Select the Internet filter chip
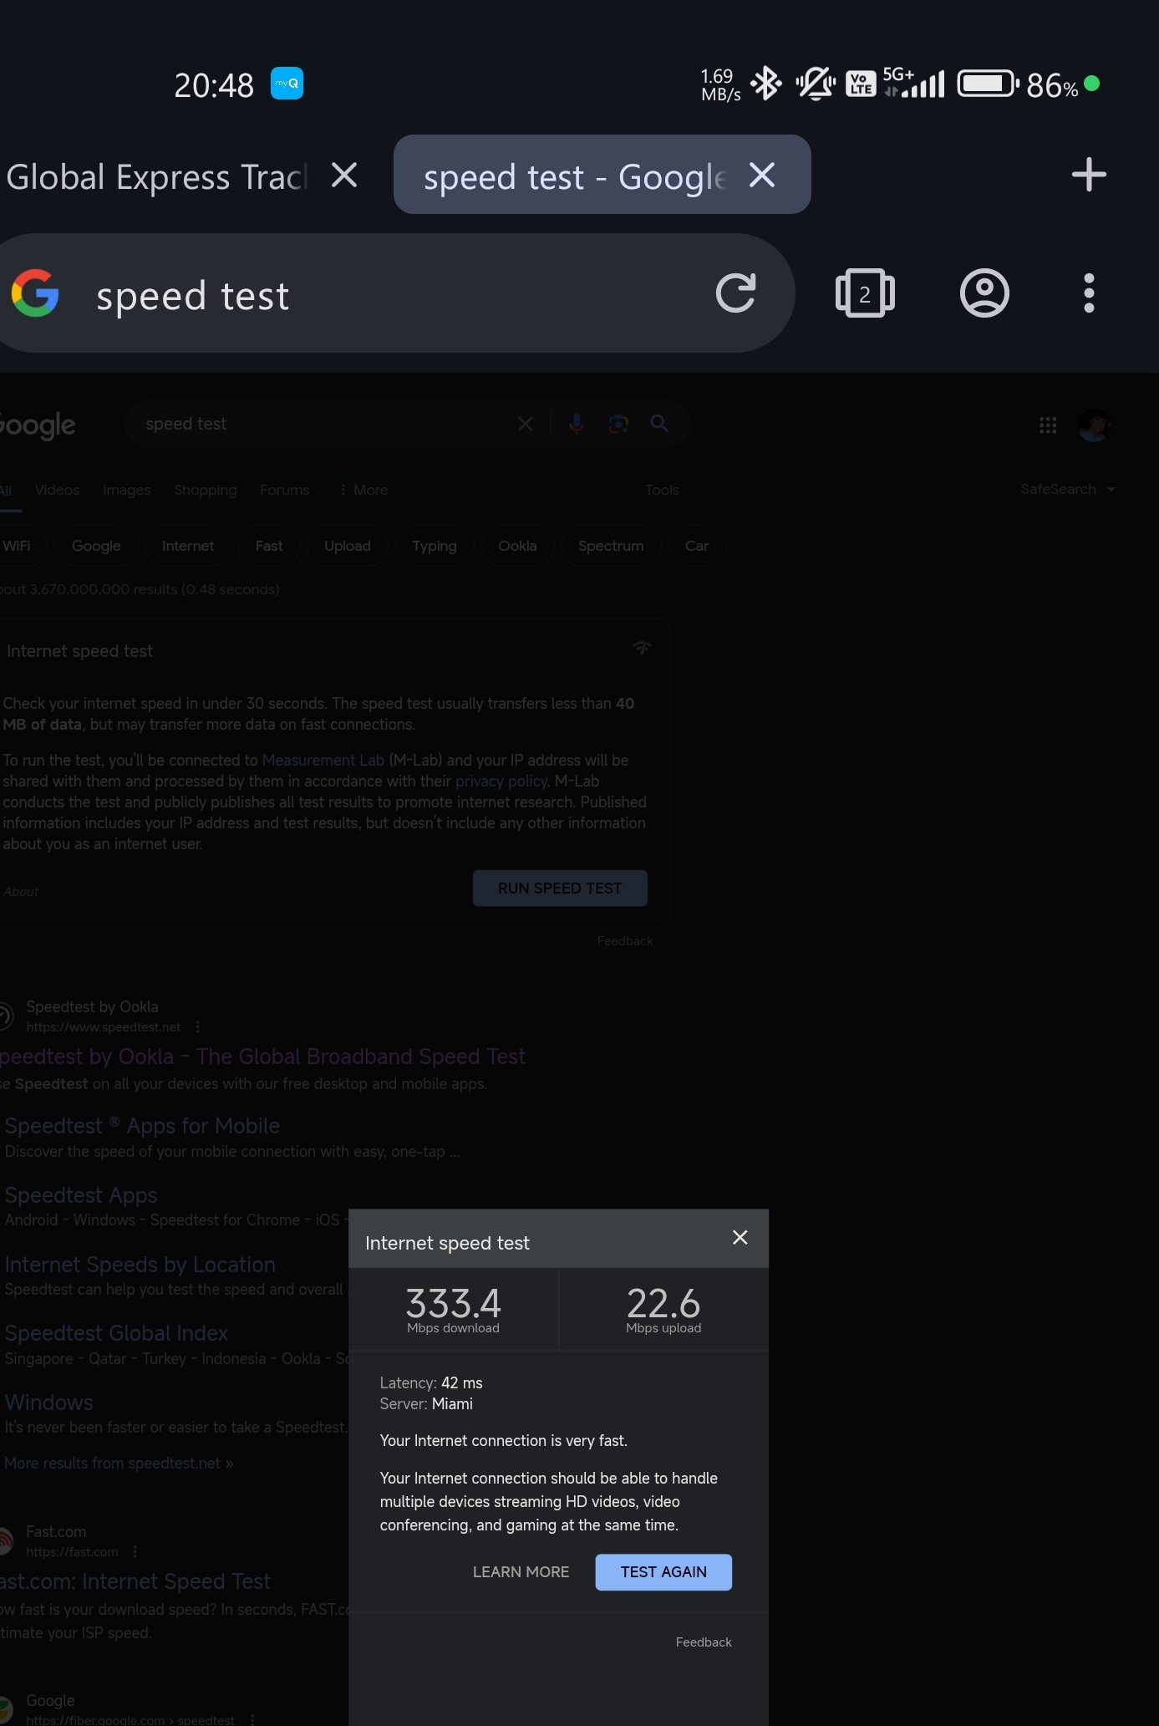The image size is (1159, 1726). click(188, 546)
